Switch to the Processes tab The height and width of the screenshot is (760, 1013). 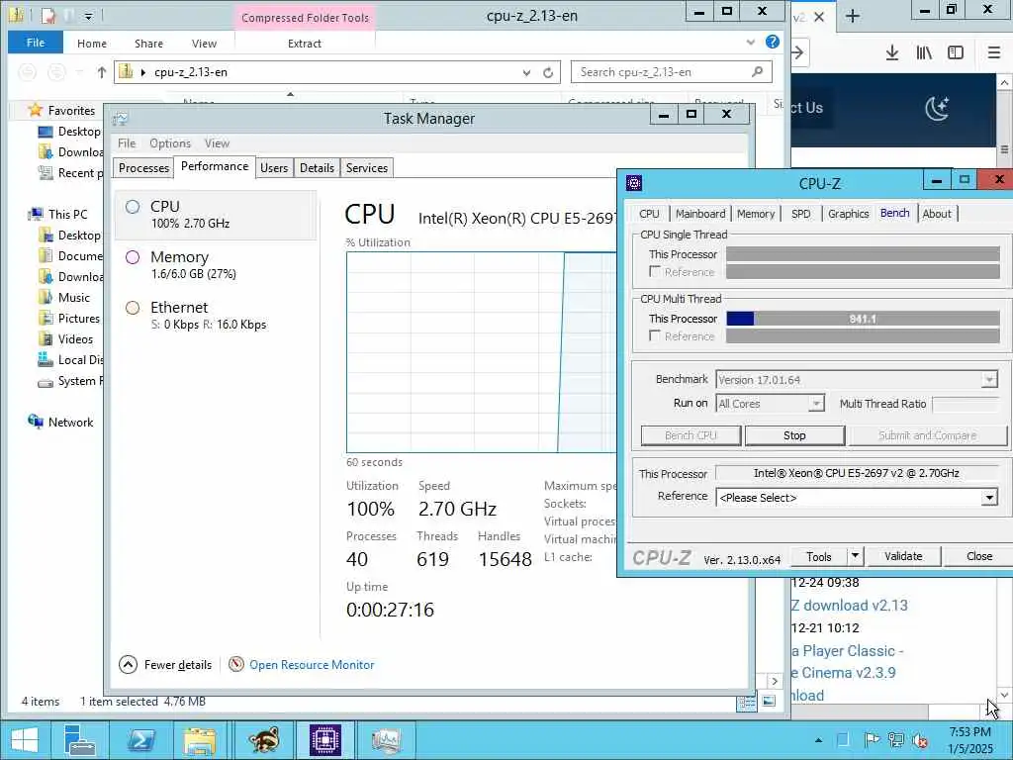143,168
